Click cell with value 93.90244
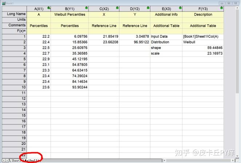The height and width of the screenshot is (163, 241). 70,87
